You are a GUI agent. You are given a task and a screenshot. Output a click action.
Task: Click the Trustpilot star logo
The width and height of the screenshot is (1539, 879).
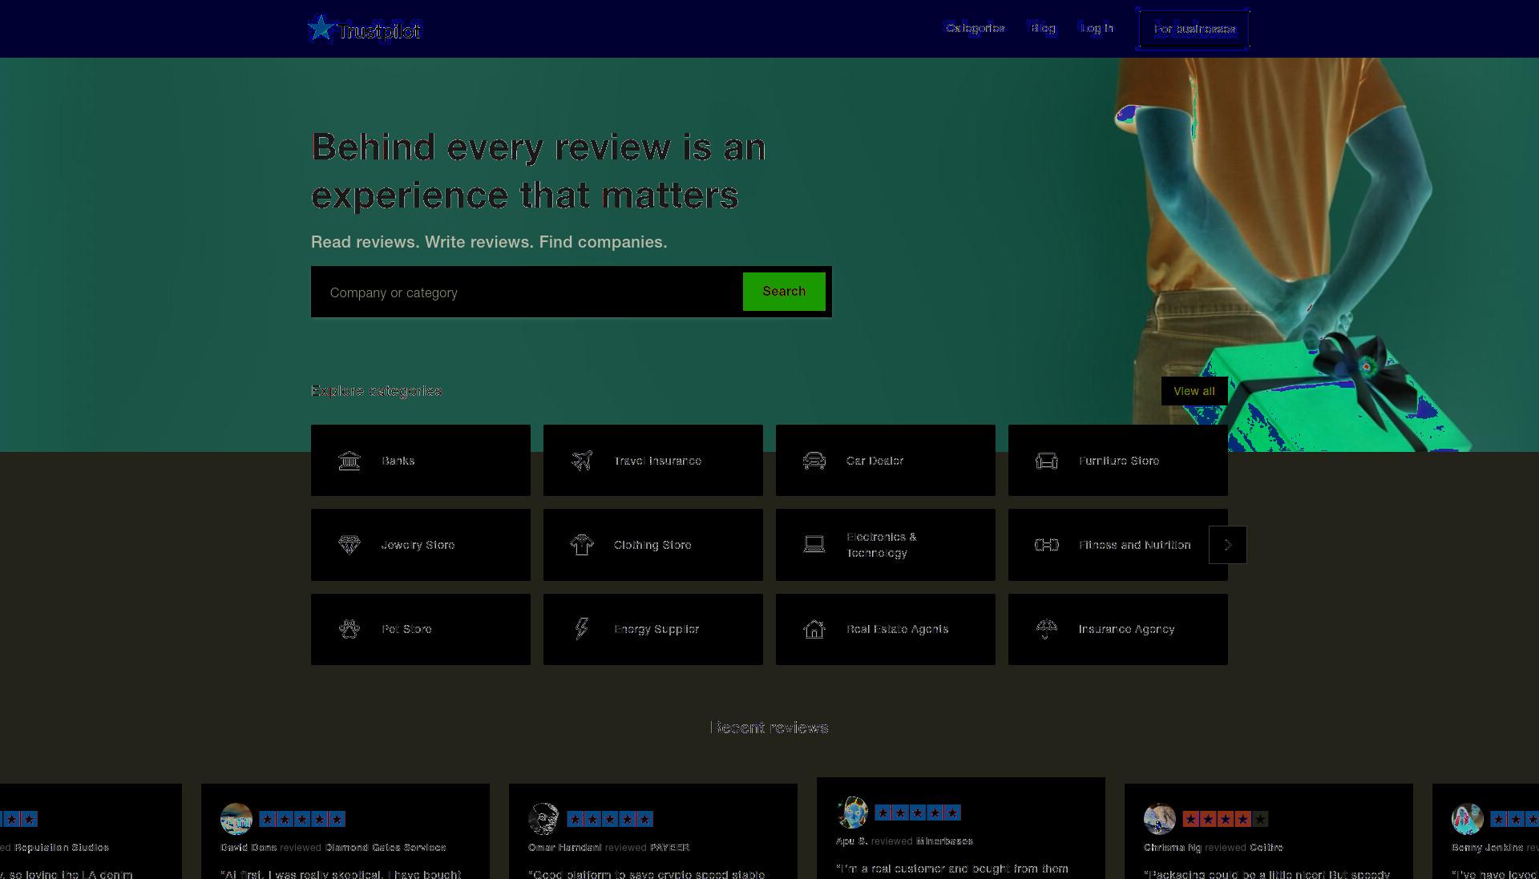(x=321, y=28)
